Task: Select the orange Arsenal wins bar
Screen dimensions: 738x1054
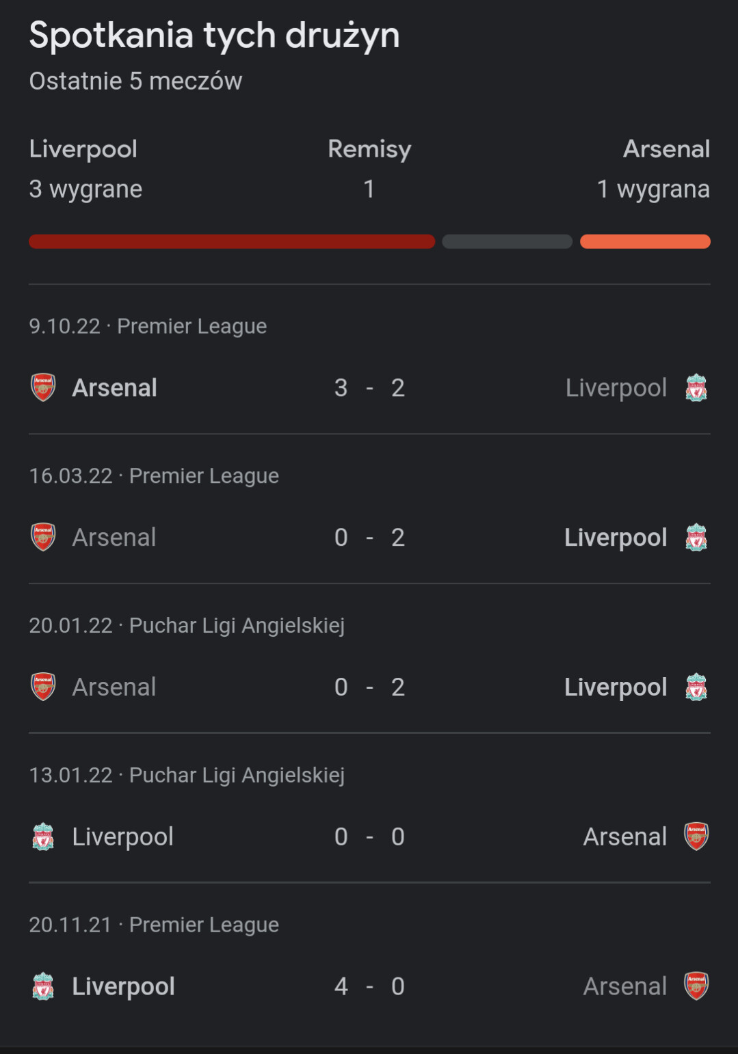Action: pos(645,241)
